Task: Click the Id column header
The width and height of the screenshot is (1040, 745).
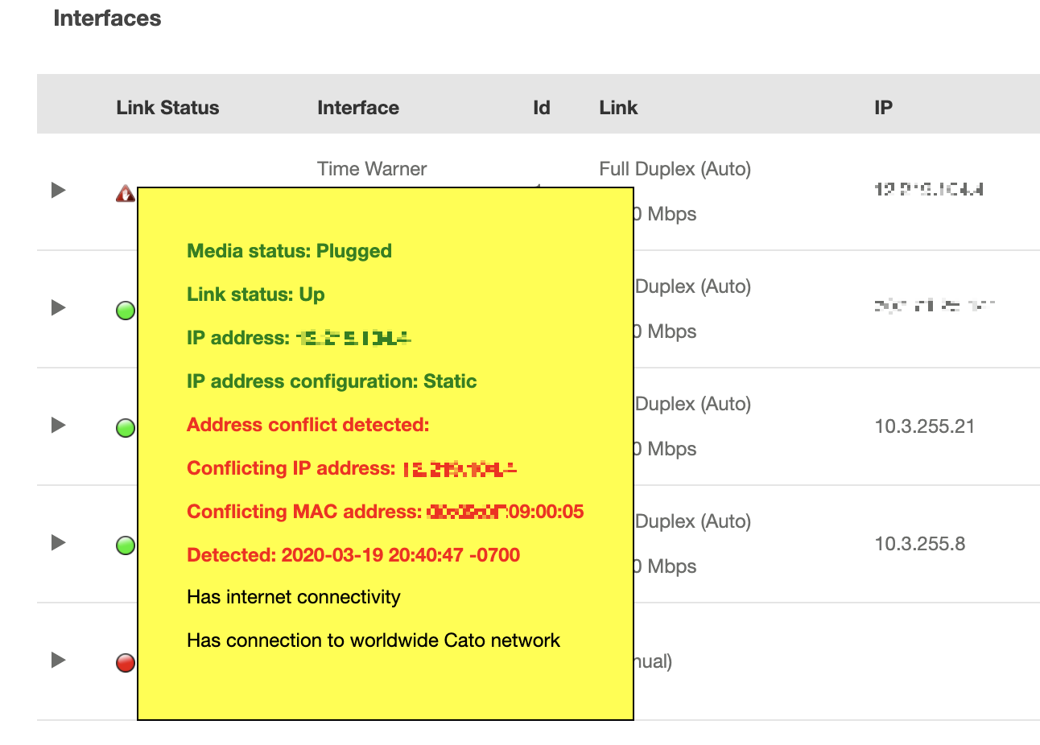Action: click(x=541, y=108)
